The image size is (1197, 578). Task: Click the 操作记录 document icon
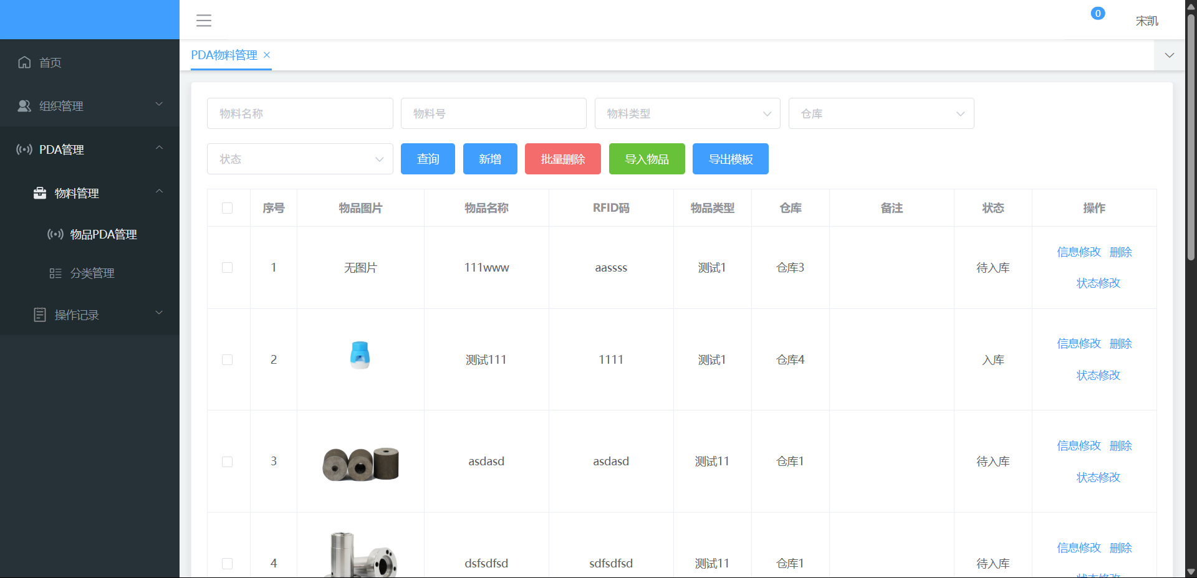click(x=40, y=315)
